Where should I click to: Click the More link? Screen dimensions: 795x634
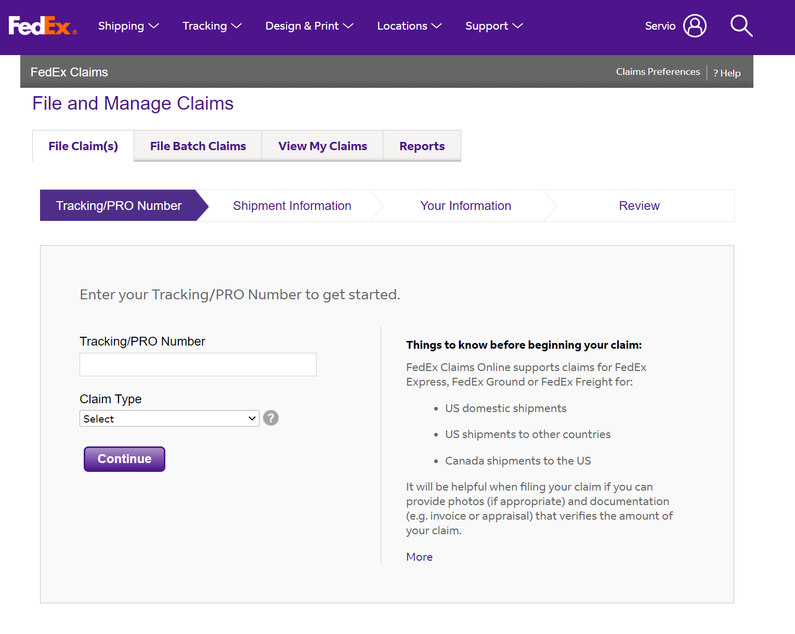pyautogui.click(x=419, y=557)
